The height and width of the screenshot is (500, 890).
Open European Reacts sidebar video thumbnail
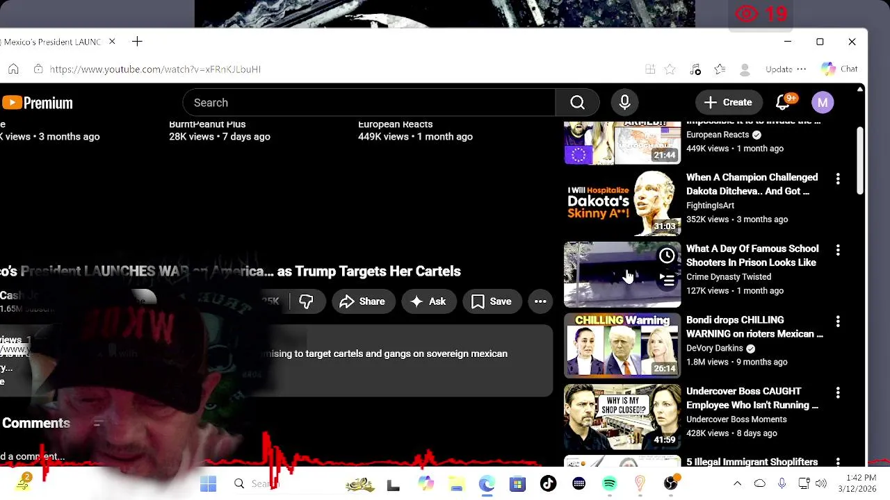(x=622, y=142)
